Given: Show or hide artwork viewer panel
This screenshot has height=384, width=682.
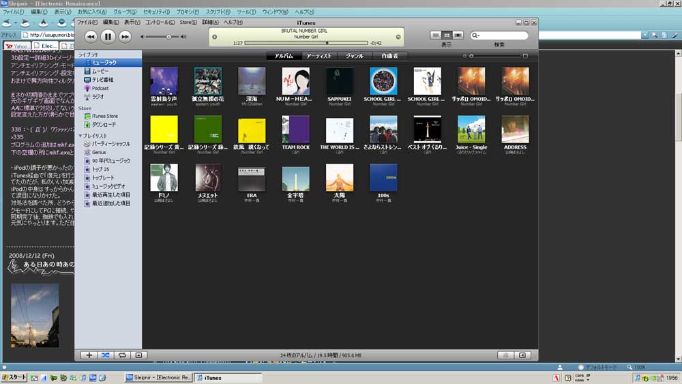Looking at the screenshot, I should pyautogui.click(x=138, y=355).
